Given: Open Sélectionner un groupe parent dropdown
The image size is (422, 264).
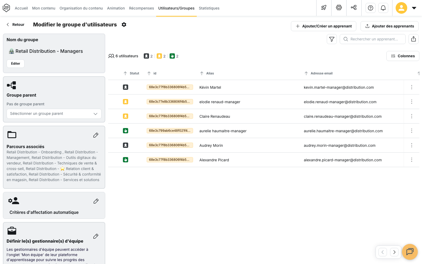Looking at the screenshot, I should tap(54, 114).
